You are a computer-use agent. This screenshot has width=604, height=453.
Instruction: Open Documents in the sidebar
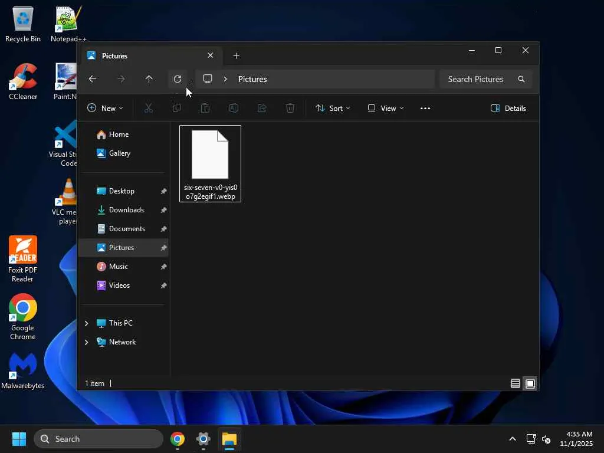pos(123,229)
